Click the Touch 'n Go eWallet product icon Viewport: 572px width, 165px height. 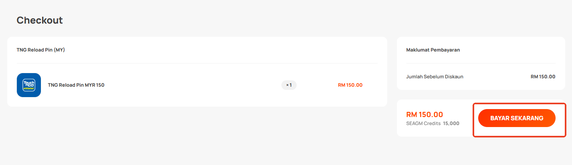point(29,85)
